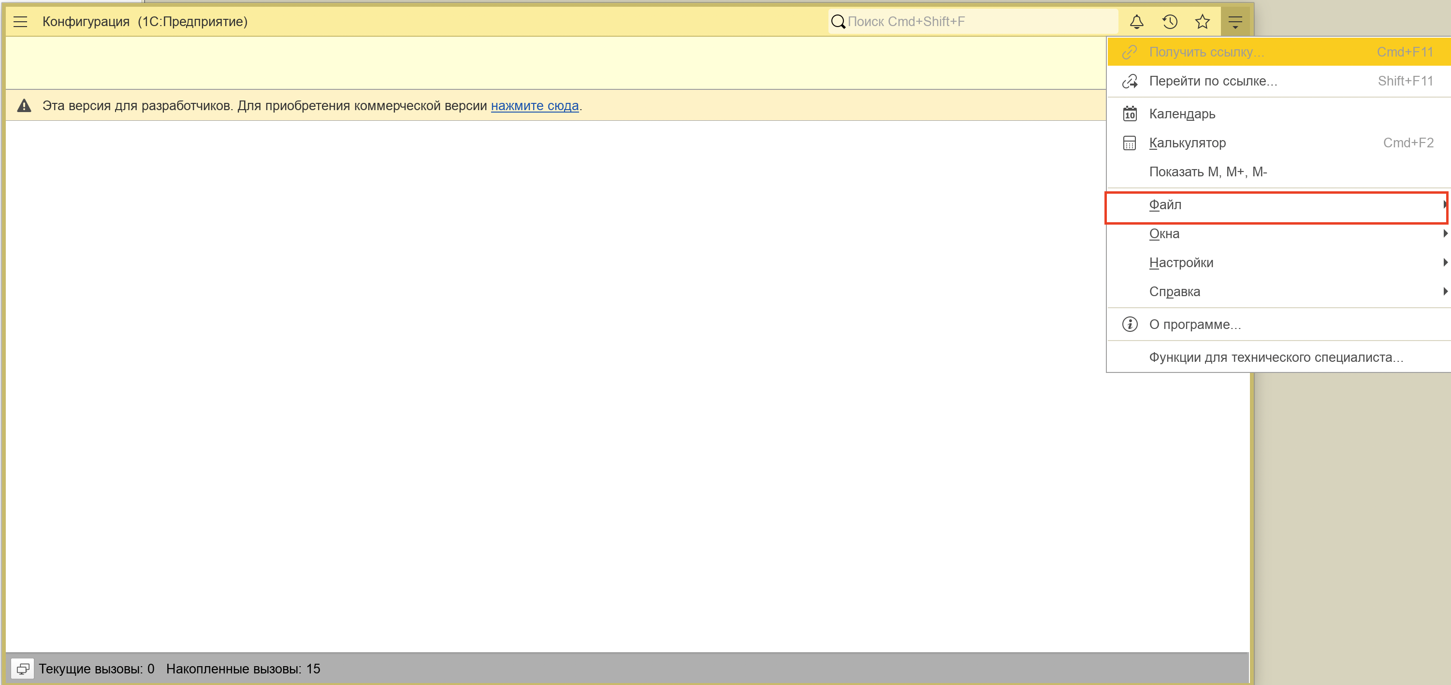Image resolution: width=1451 pixels, height=685 pixels.
Task: Expand the Справка submenu arrow
Action: click(1445, 292)
